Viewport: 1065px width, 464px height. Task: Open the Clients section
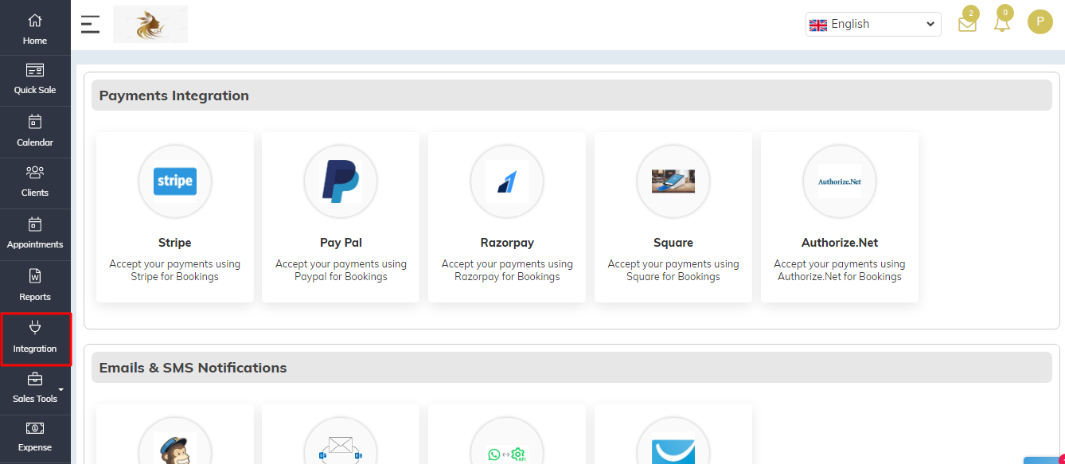35,181
